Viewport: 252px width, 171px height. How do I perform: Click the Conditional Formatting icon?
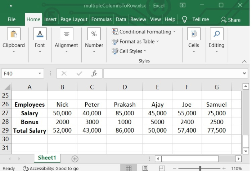115,32
